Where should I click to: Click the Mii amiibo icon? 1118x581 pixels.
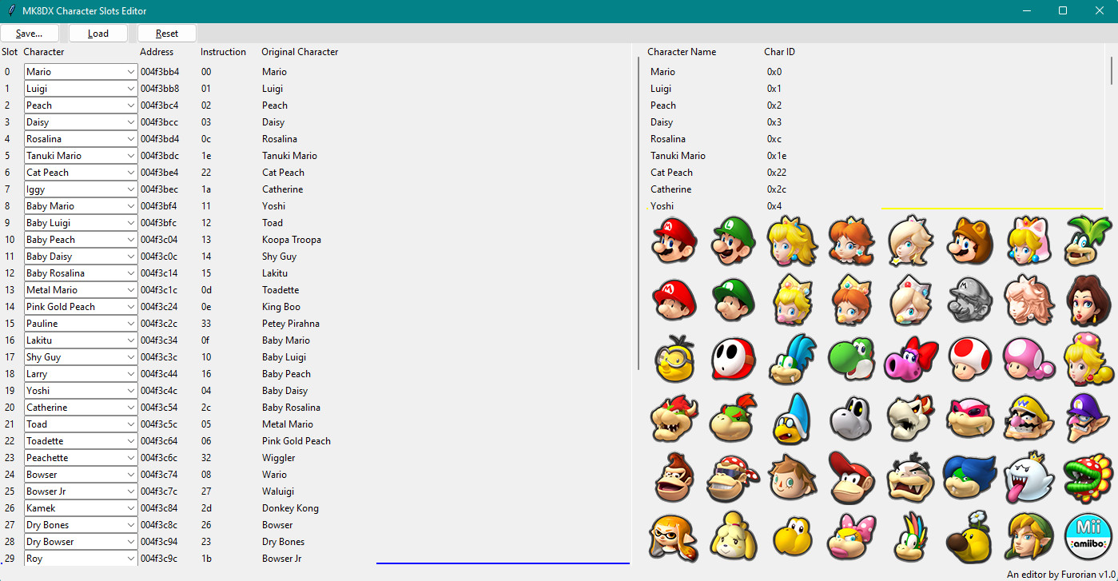tap(1088, 536)
